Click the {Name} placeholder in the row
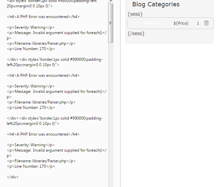 coord(152,23)
